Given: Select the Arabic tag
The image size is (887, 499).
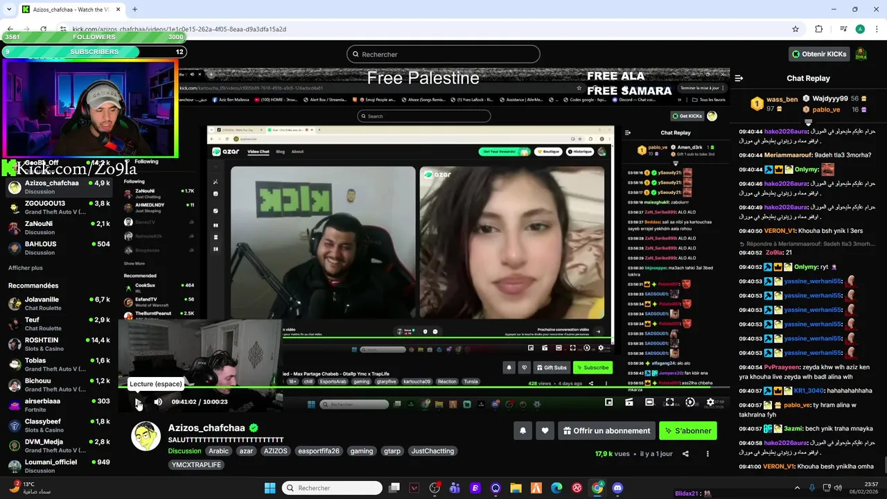Looking at the screenshot, I should pos(218,451).
